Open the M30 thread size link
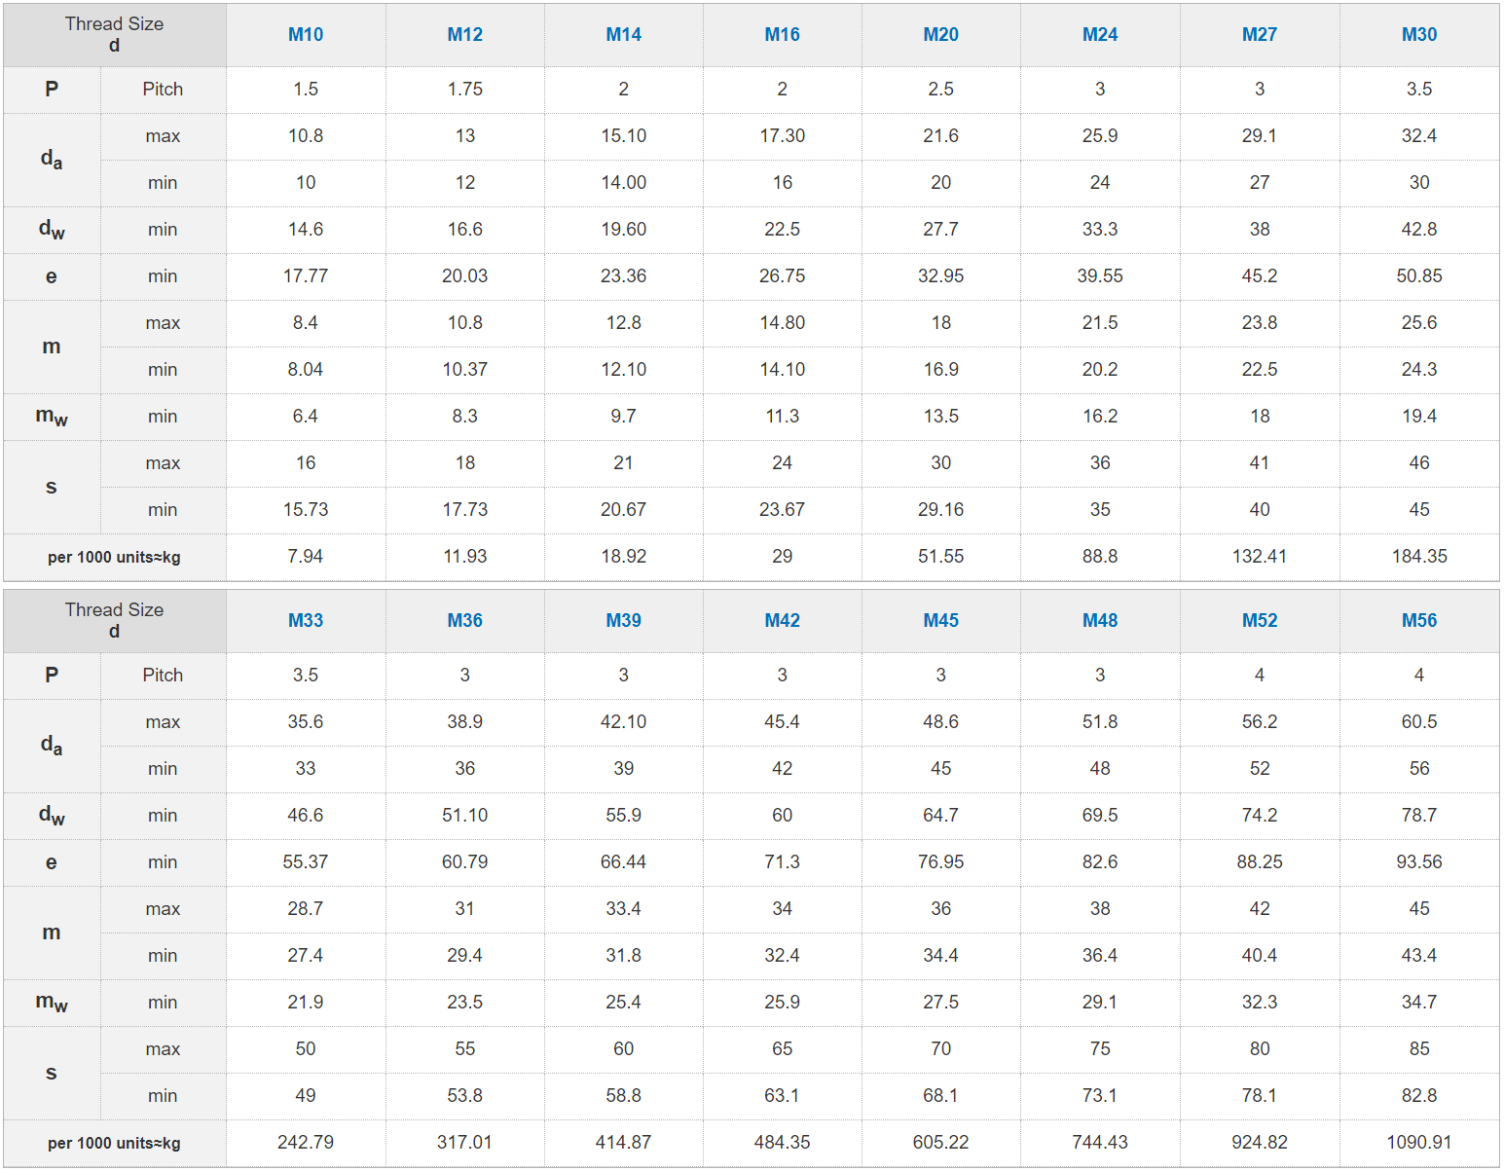Screen dimensions: 1504x1171 (1419, 34)
